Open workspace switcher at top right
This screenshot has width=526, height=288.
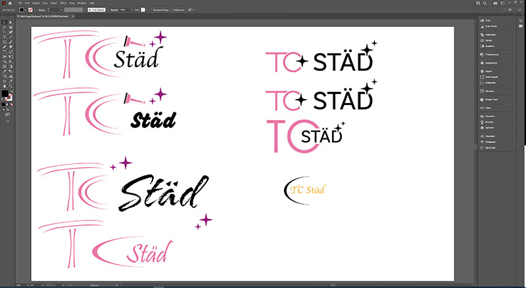(502, 3)
